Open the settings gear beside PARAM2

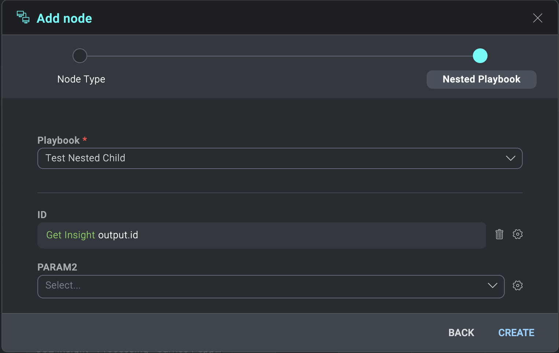518,286
